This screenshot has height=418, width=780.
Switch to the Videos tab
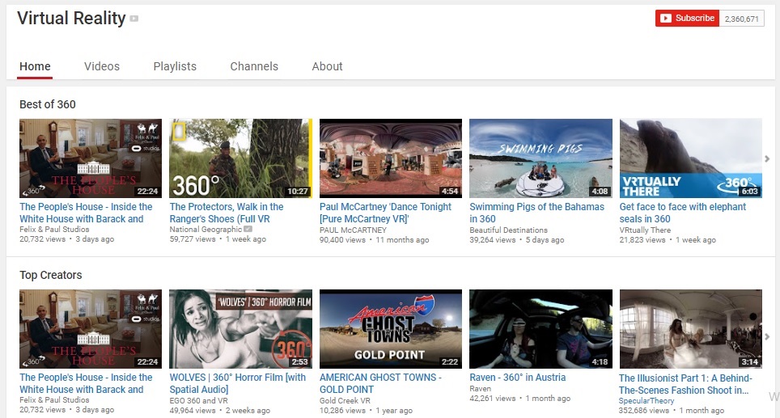[x=101, y=66]
